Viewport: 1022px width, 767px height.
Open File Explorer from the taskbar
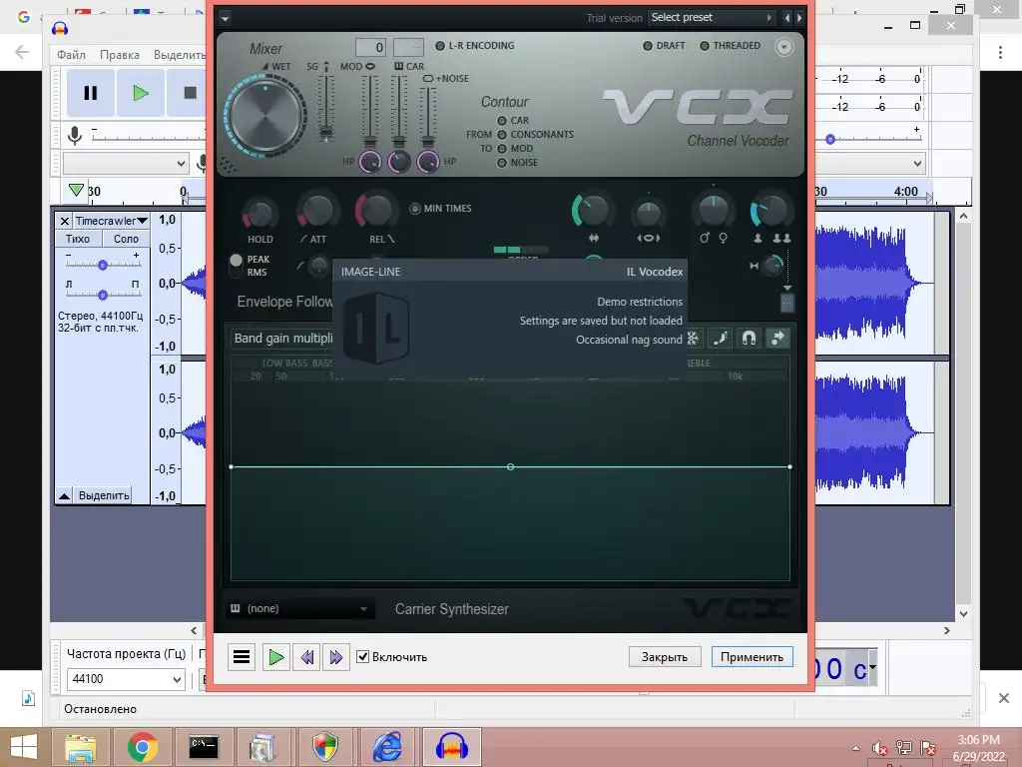click(x=80, y=747)
